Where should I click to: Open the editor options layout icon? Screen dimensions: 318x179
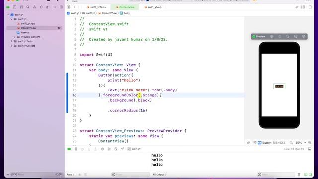(303, 7)
